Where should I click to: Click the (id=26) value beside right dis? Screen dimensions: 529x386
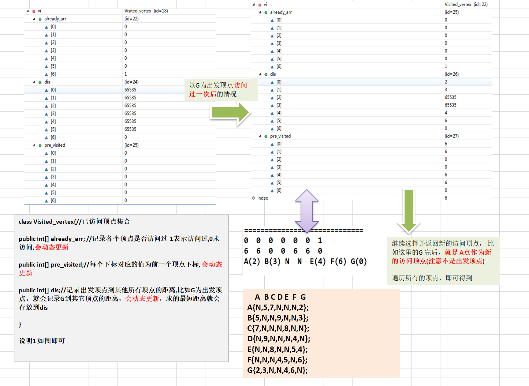pyautogui.click(x=452, y=74)
